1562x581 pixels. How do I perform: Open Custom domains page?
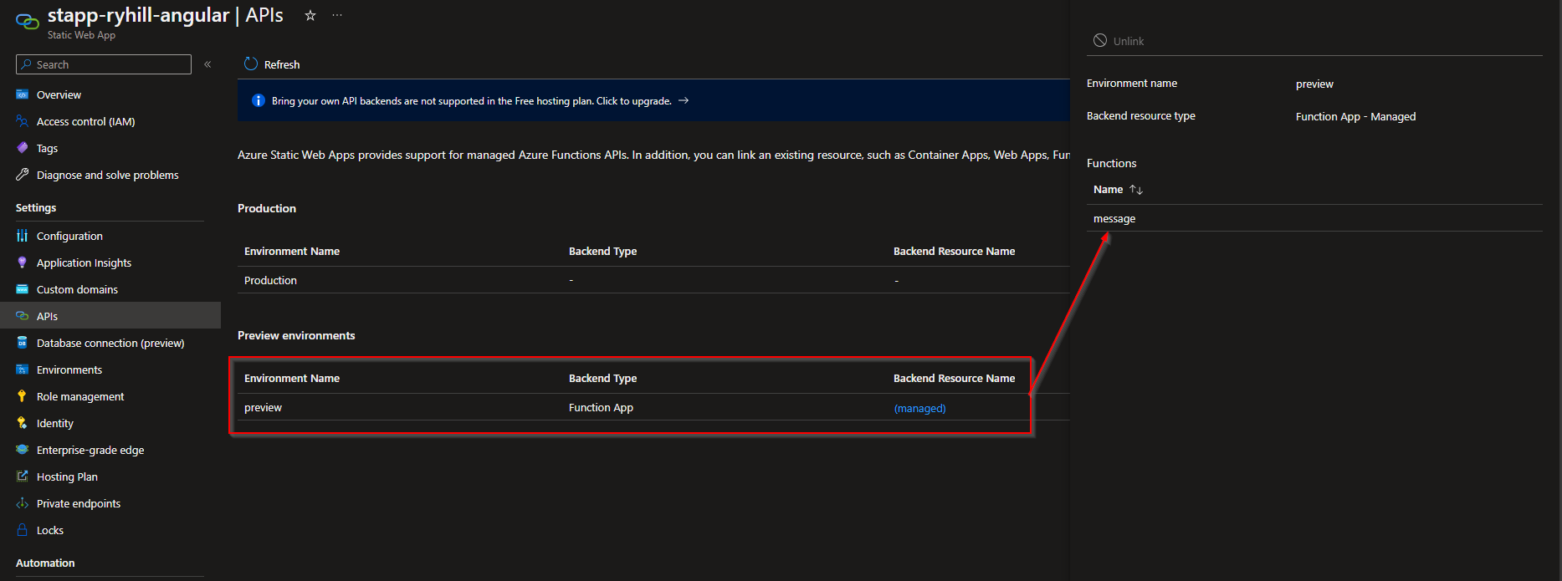(x=77, y=289)
